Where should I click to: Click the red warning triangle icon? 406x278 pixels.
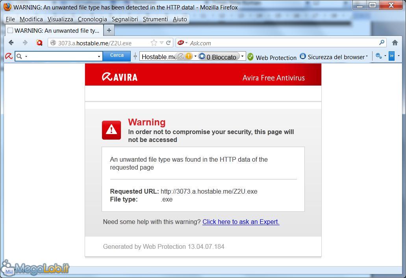pos(111,130)
